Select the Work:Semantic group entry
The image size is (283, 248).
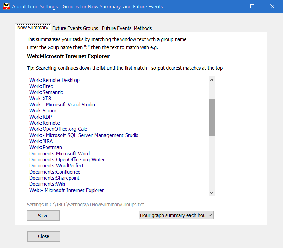[x=46, y=92]
